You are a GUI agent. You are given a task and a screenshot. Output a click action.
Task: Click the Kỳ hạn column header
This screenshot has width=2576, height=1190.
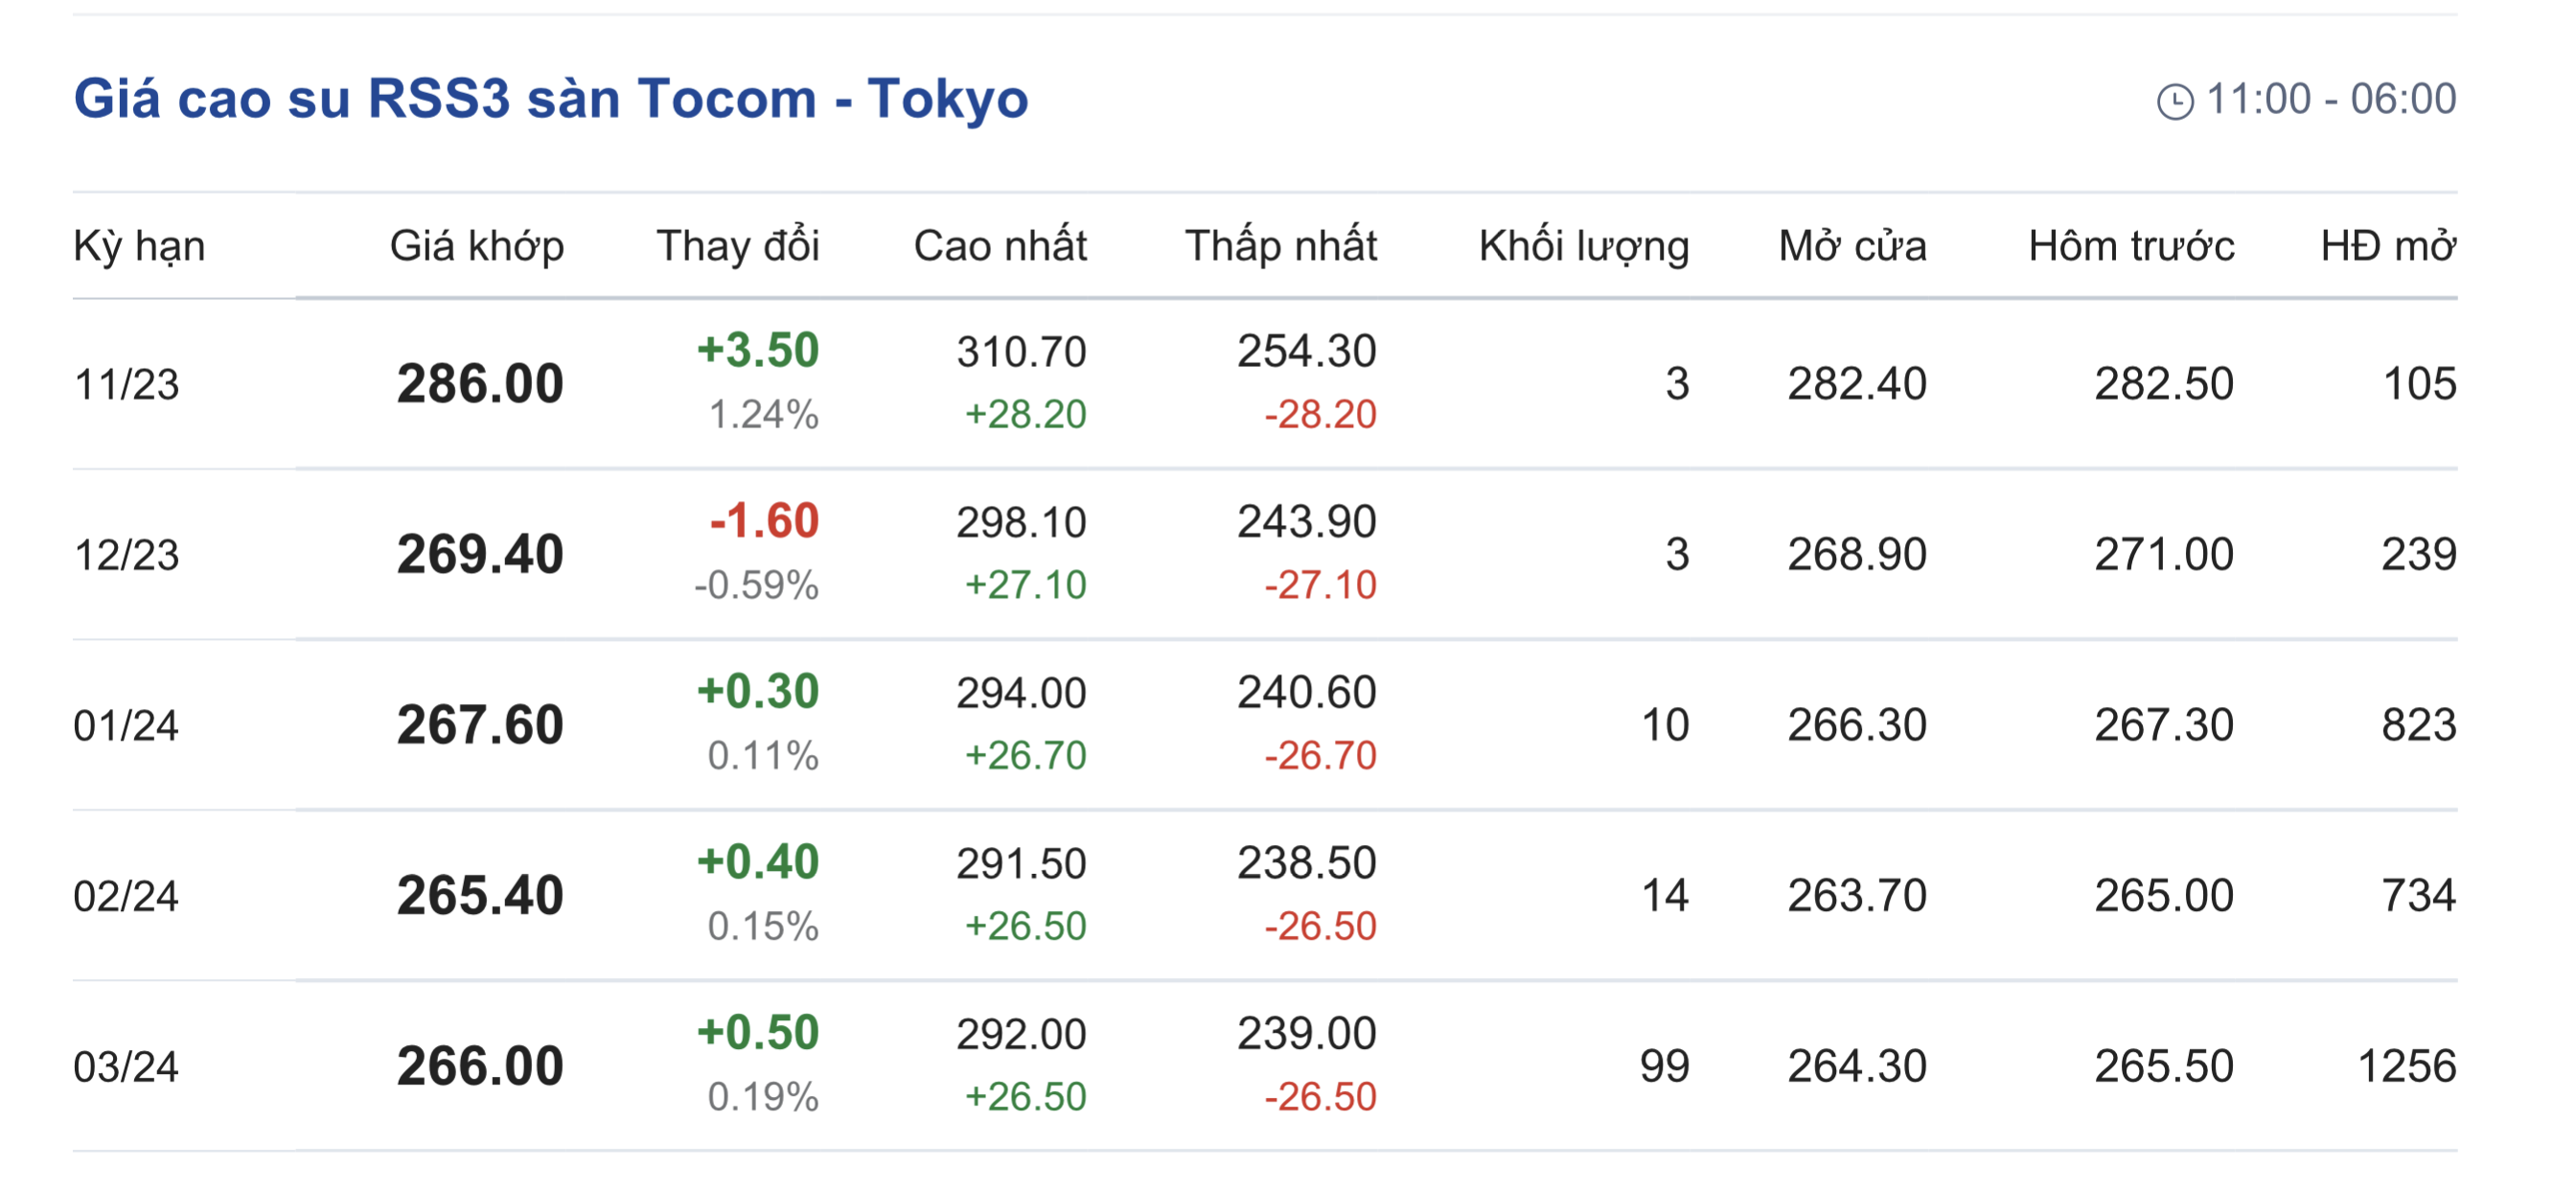(x=139, y=246)
